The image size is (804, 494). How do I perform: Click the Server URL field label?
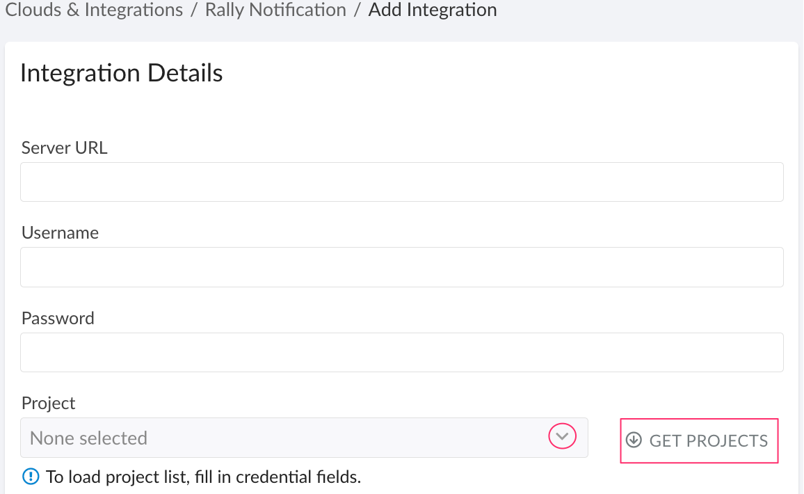(x=64, y=148)
